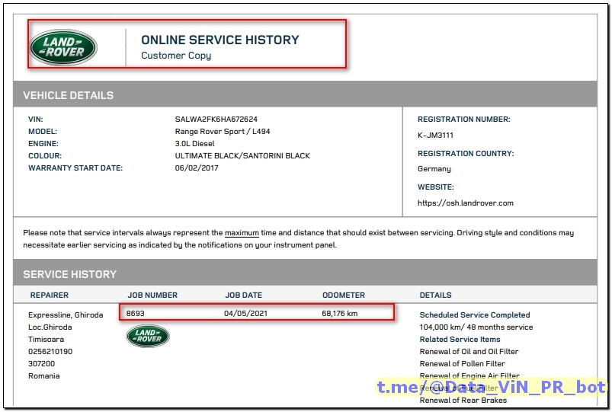Select registration number K-JM3111
This screenshot has width=612, height=412.
436,136
